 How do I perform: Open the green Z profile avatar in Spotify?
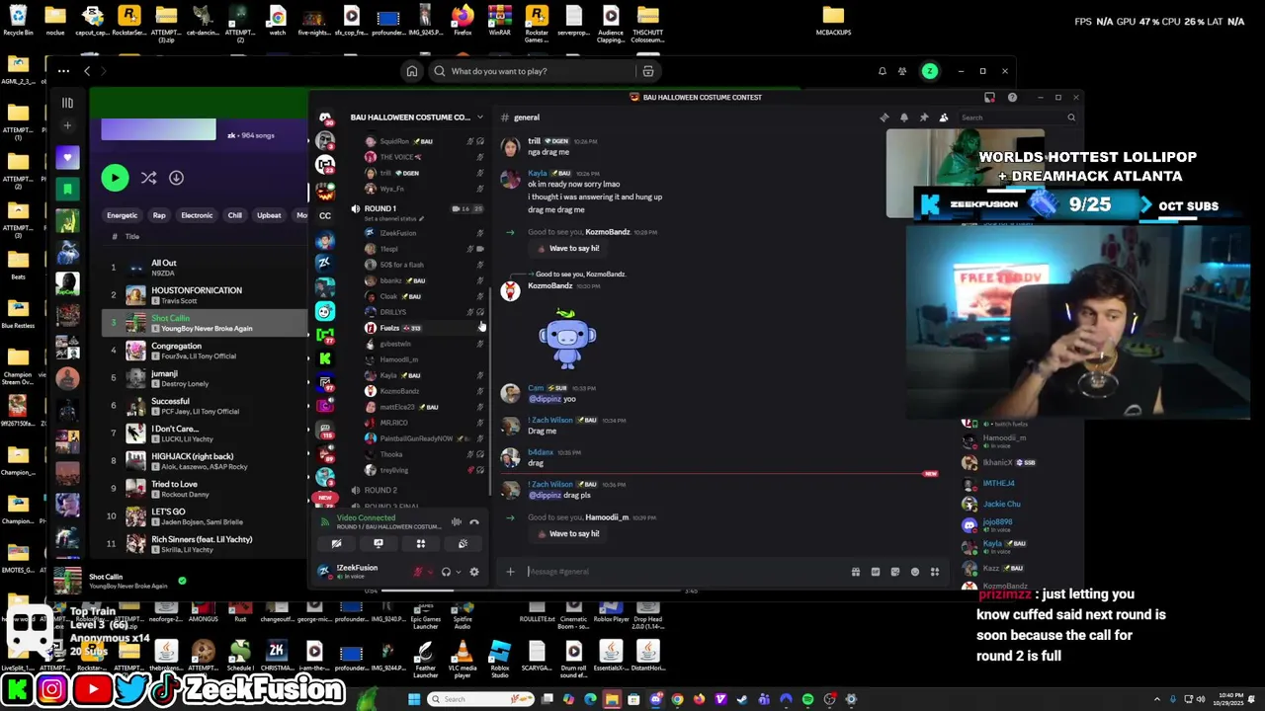click(930, 71)
